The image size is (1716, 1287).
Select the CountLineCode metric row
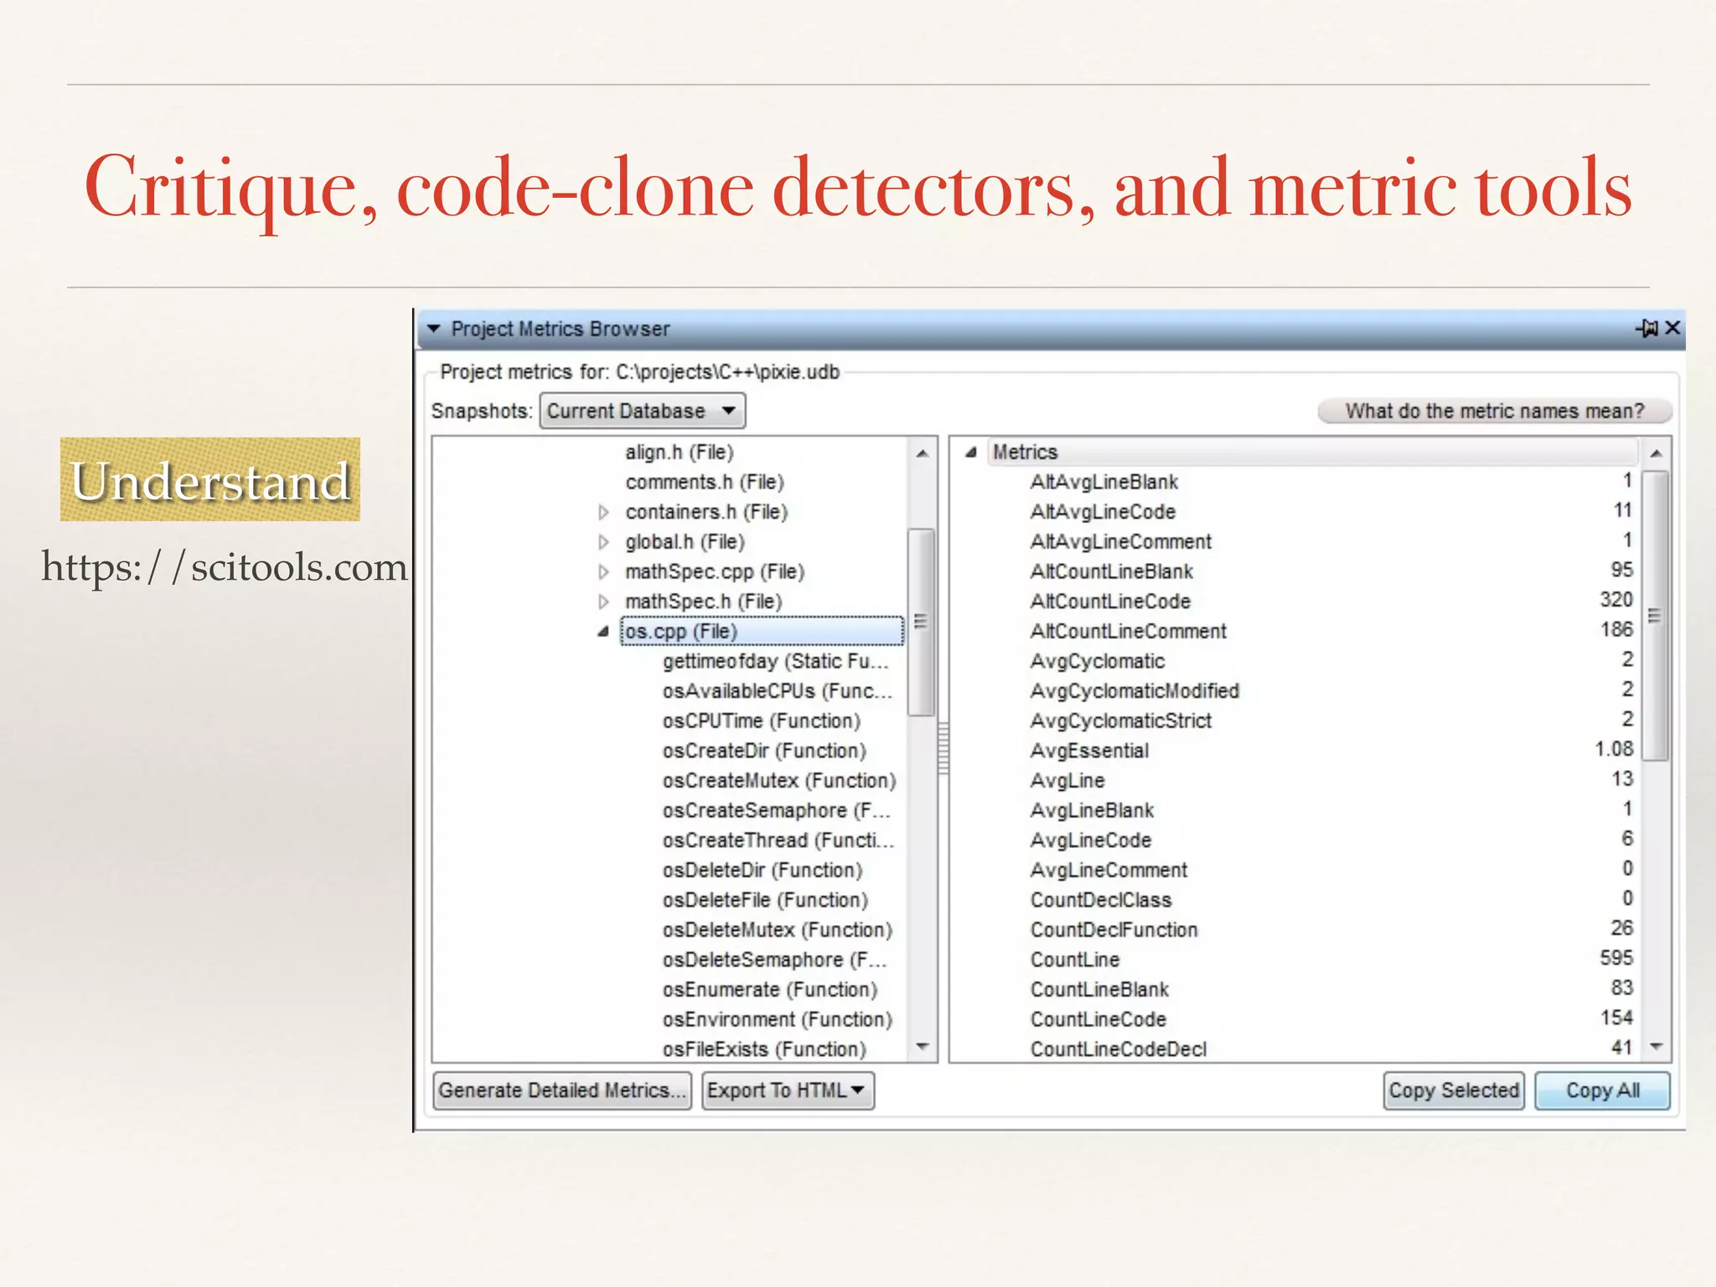pos(1331,1020)
